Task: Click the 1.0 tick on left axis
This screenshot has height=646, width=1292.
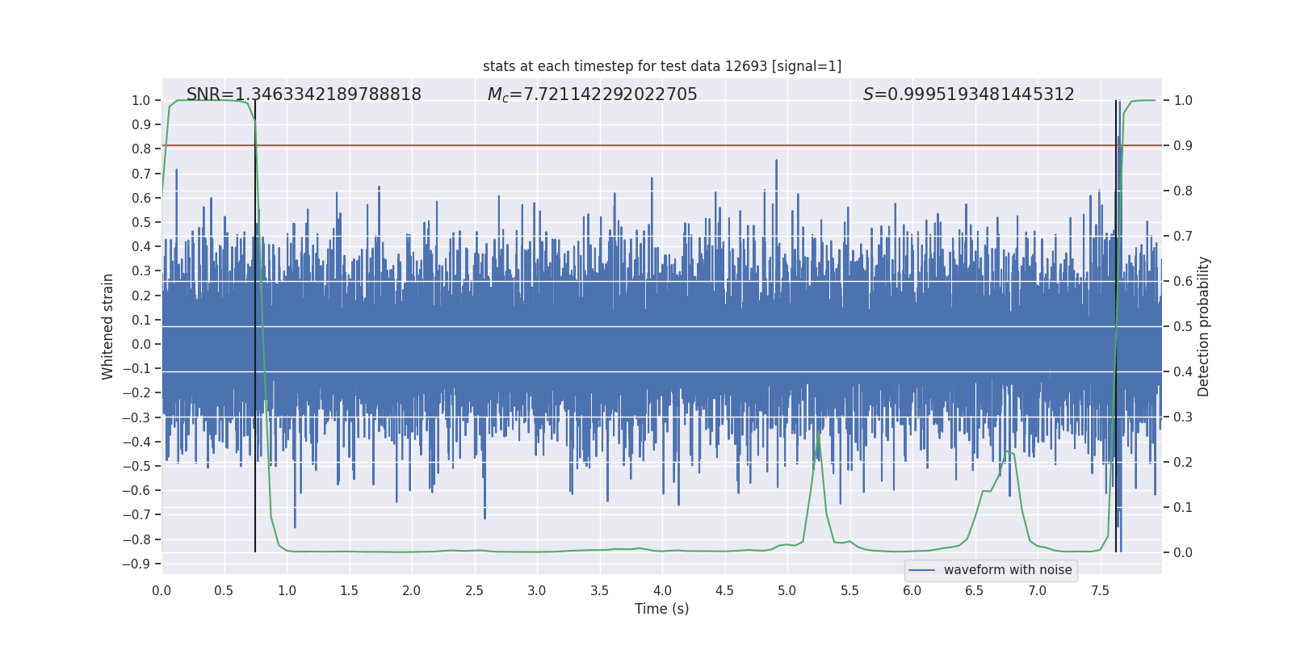Action: click(x=141, y=100)
